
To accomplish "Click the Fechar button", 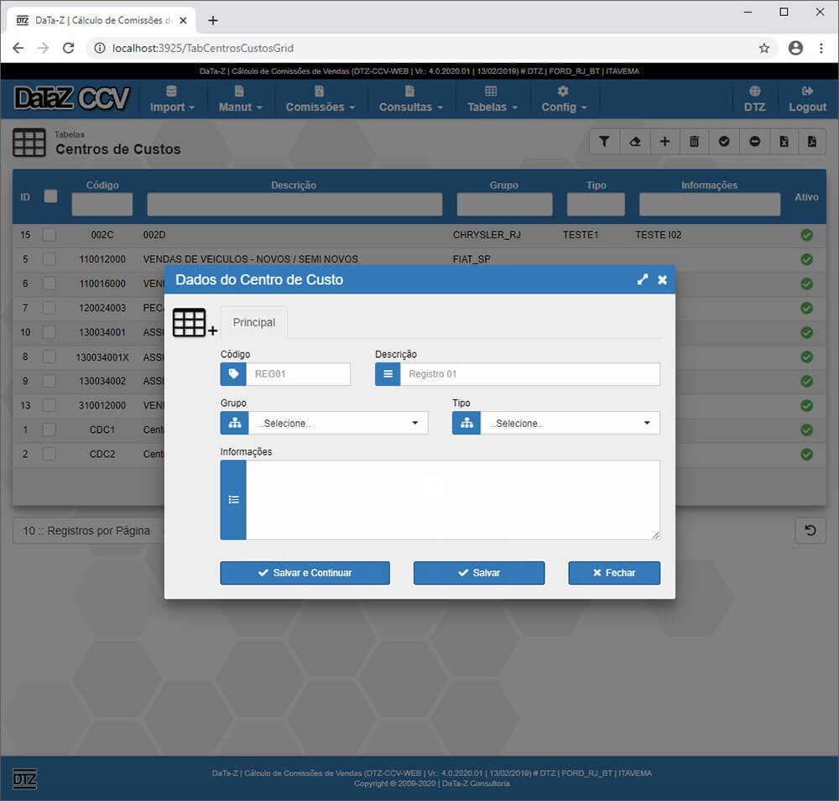I will pyautogui.click(x=613, y=573).
